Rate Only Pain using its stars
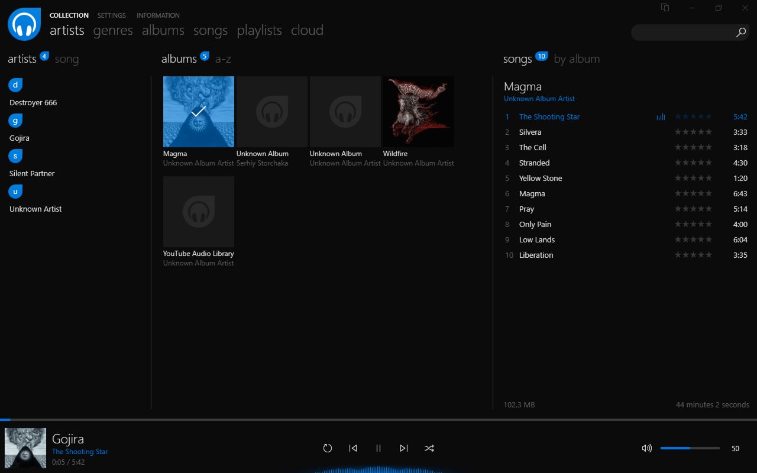This screenshot has width=757, height=473. pyautogui.click(x=693, y=225)
